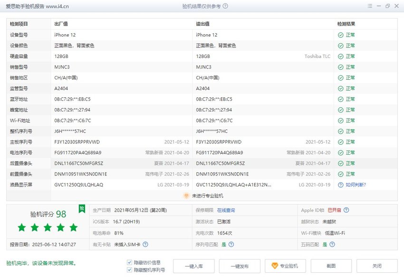Click the 未越狱 jailbreak status

click(329, 222)
